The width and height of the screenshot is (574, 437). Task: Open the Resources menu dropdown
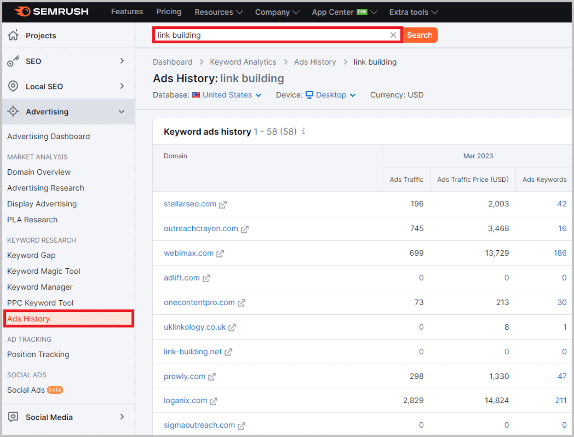(218, 12)
